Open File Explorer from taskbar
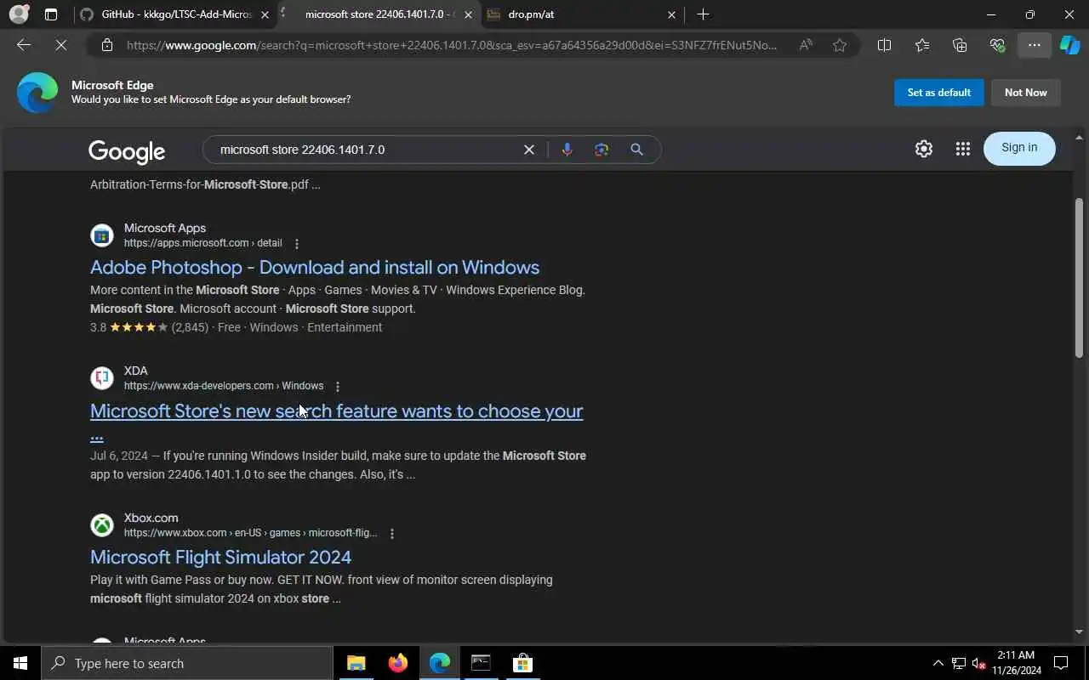Viewport: 1089px width, 680px height. (356, 663)
